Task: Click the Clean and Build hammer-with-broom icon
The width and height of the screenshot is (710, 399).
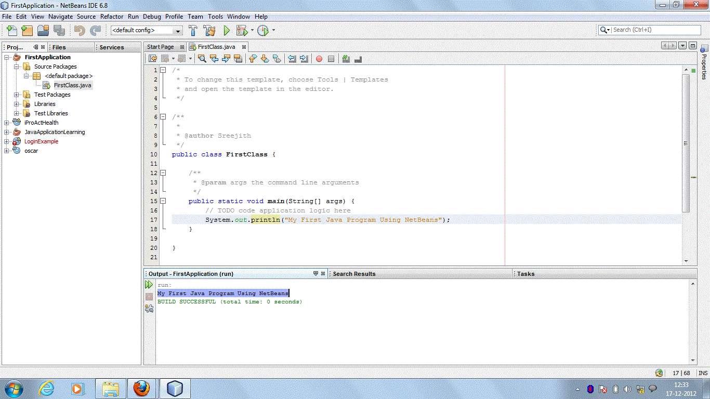Action: coord(209,30)
